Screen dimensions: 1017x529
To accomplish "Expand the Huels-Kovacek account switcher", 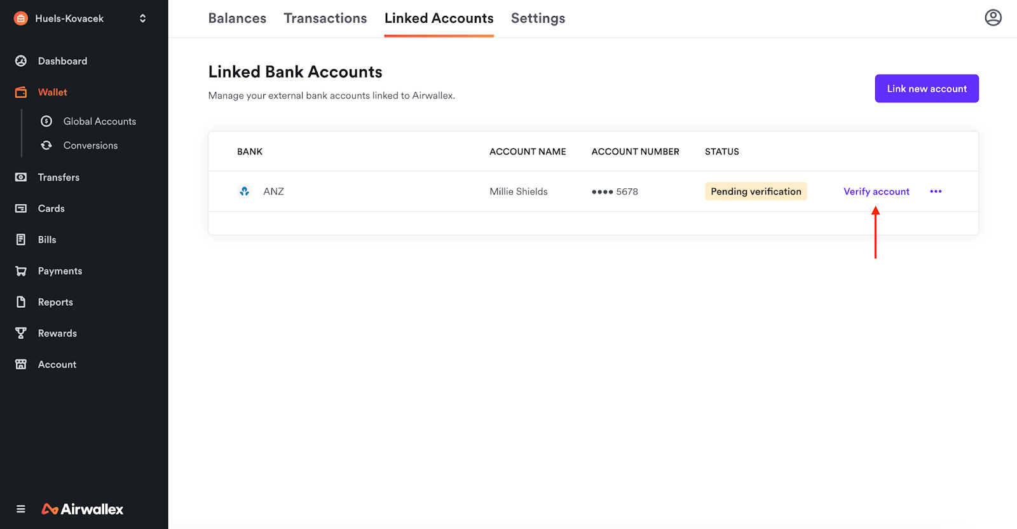I will tap(142, 18).
